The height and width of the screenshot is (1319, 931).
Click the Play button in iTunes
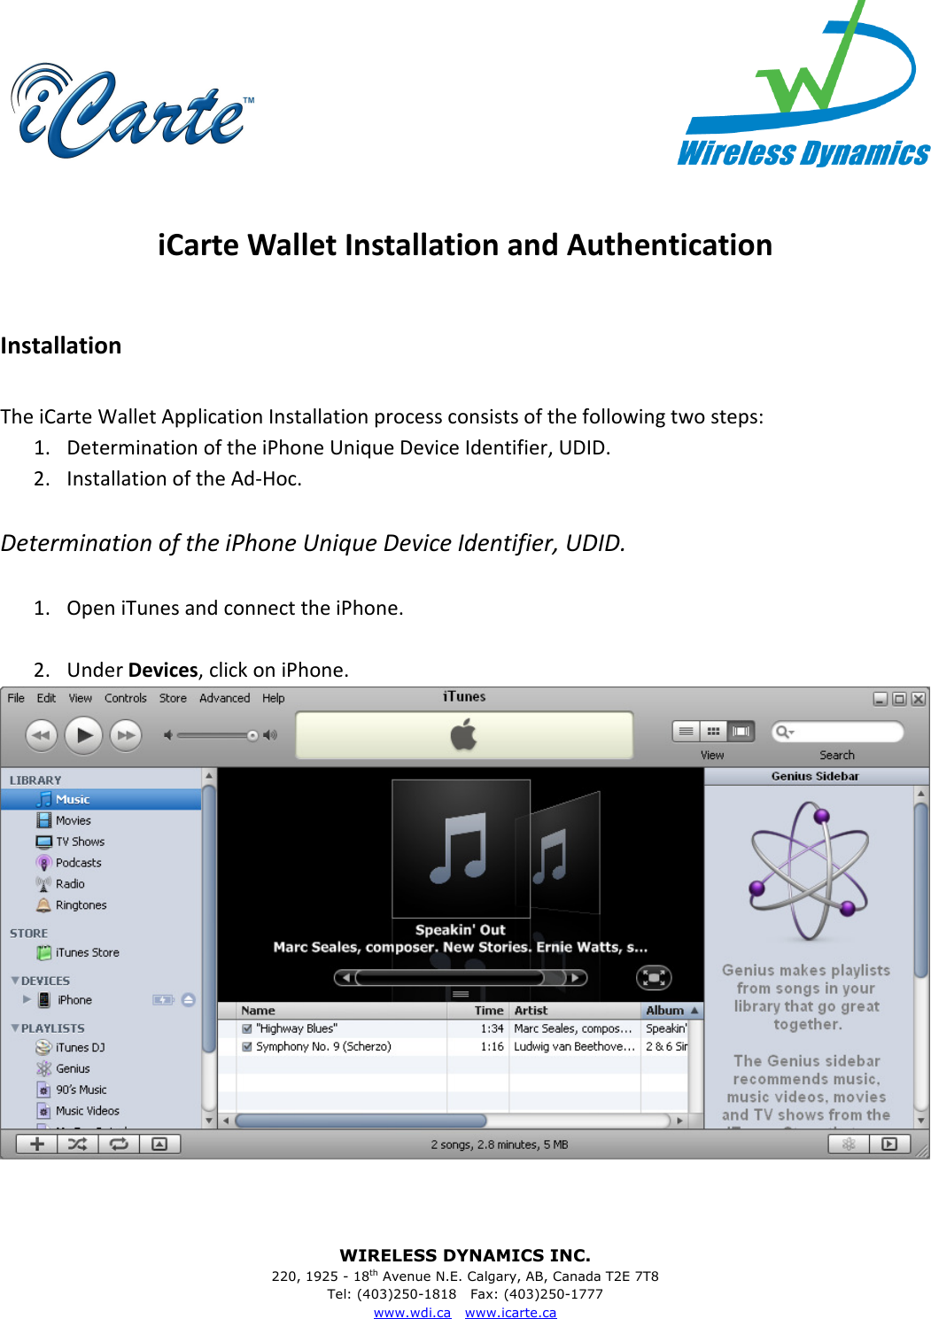(84, 734)
